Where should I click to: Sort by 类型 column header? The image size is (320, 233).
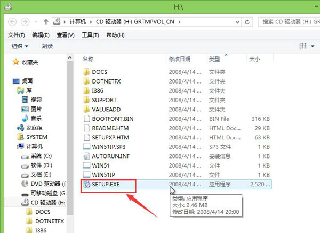(214, 59)
